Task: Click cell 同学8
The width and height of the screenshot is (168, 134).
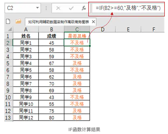Action: point(26,90)
